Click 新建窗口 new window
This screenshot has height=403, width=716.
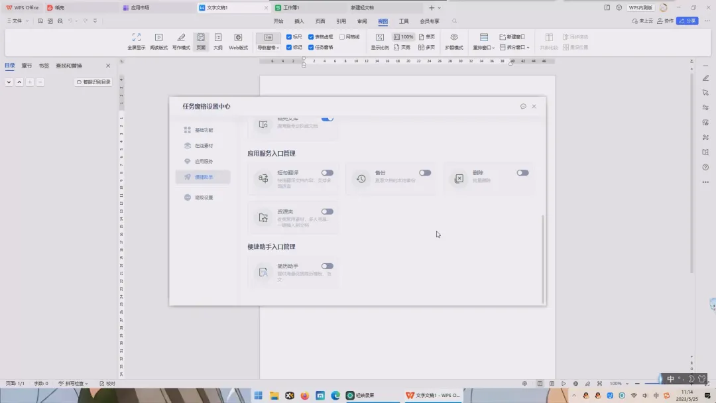(x=512, y=36)
